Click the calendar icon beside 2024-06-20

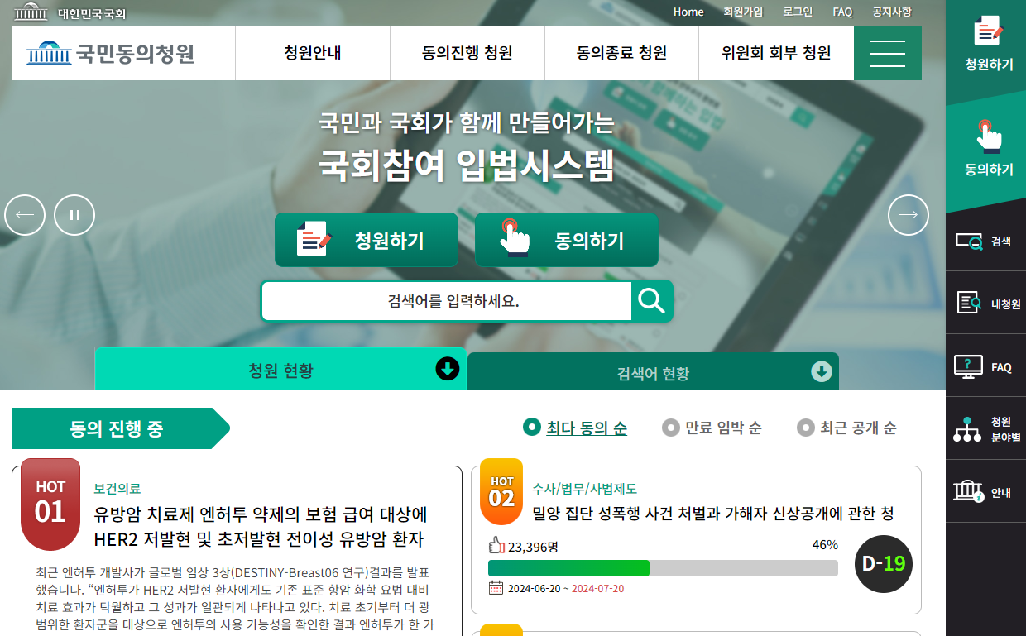click(x=496, y=588)
